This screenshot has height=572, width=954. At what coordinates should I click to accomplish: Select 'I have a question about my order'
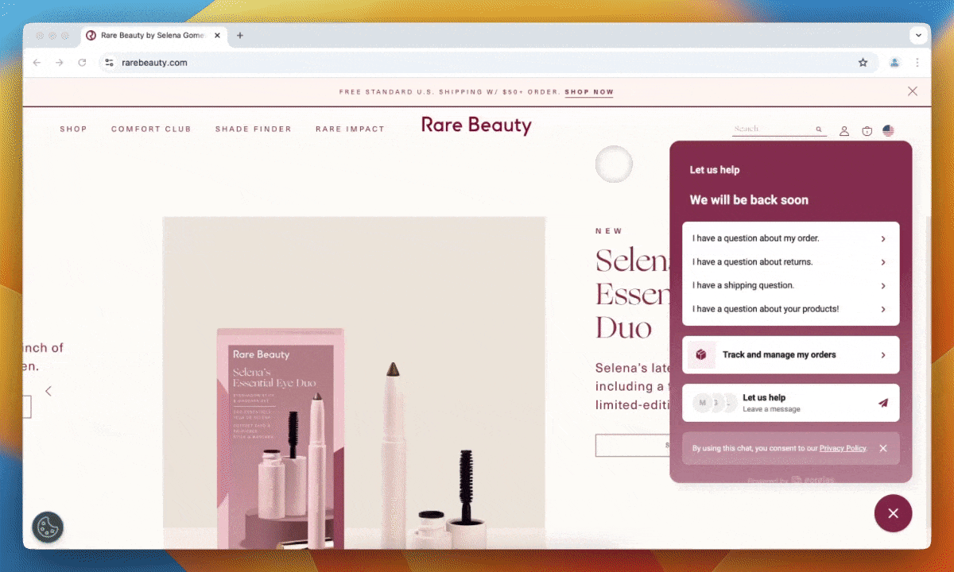click(790, 238)
